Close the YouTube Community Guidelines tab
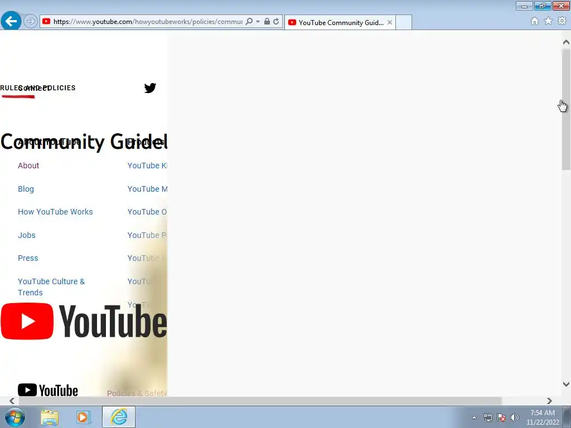 tap(390, 22)
